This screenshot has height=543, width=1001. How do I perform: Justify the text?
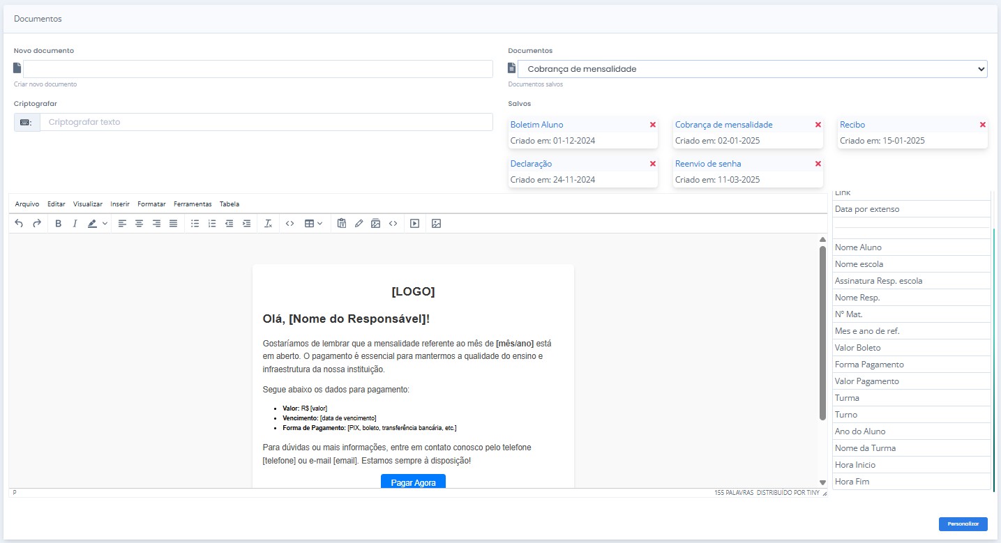coord(173,224)
